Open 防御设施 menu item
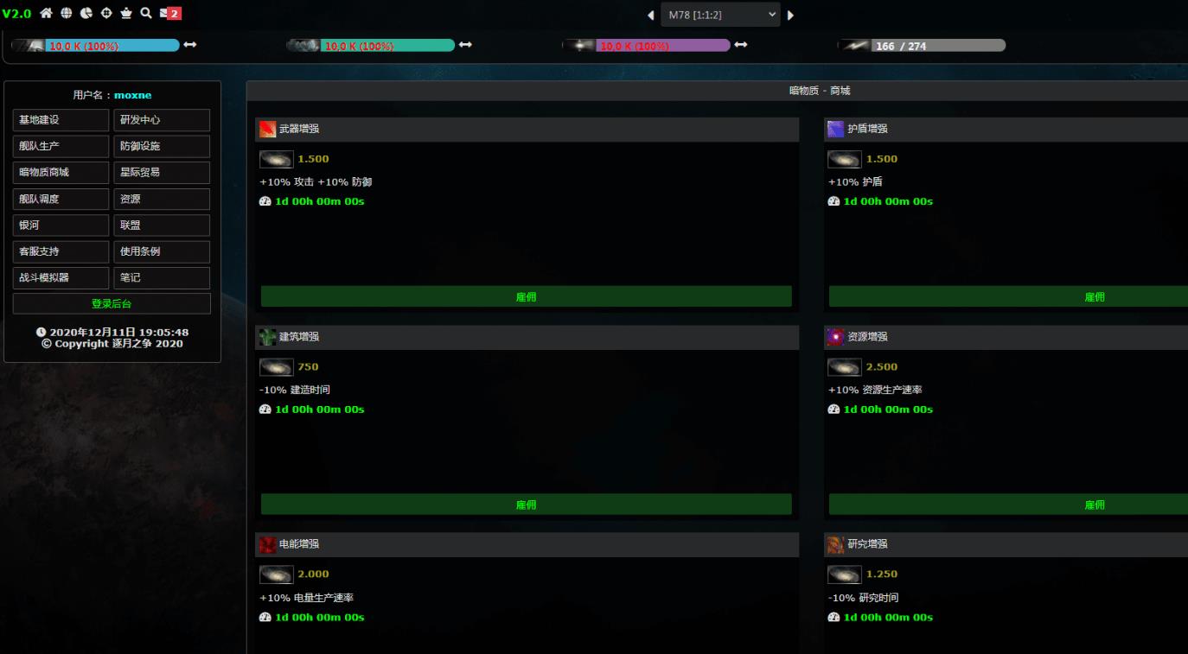 tap(162, 146)
